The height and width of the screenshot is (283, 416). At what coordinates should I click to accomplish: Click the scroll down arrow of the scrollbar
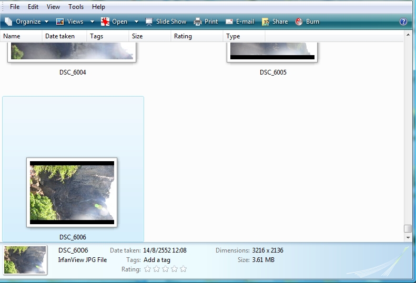click(x=408, y=237)
